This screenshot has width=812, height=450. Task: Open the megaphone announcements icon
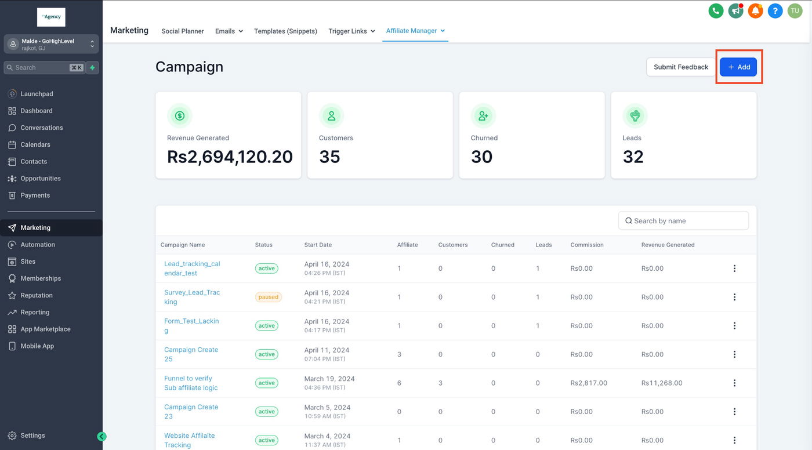[735, 10]
